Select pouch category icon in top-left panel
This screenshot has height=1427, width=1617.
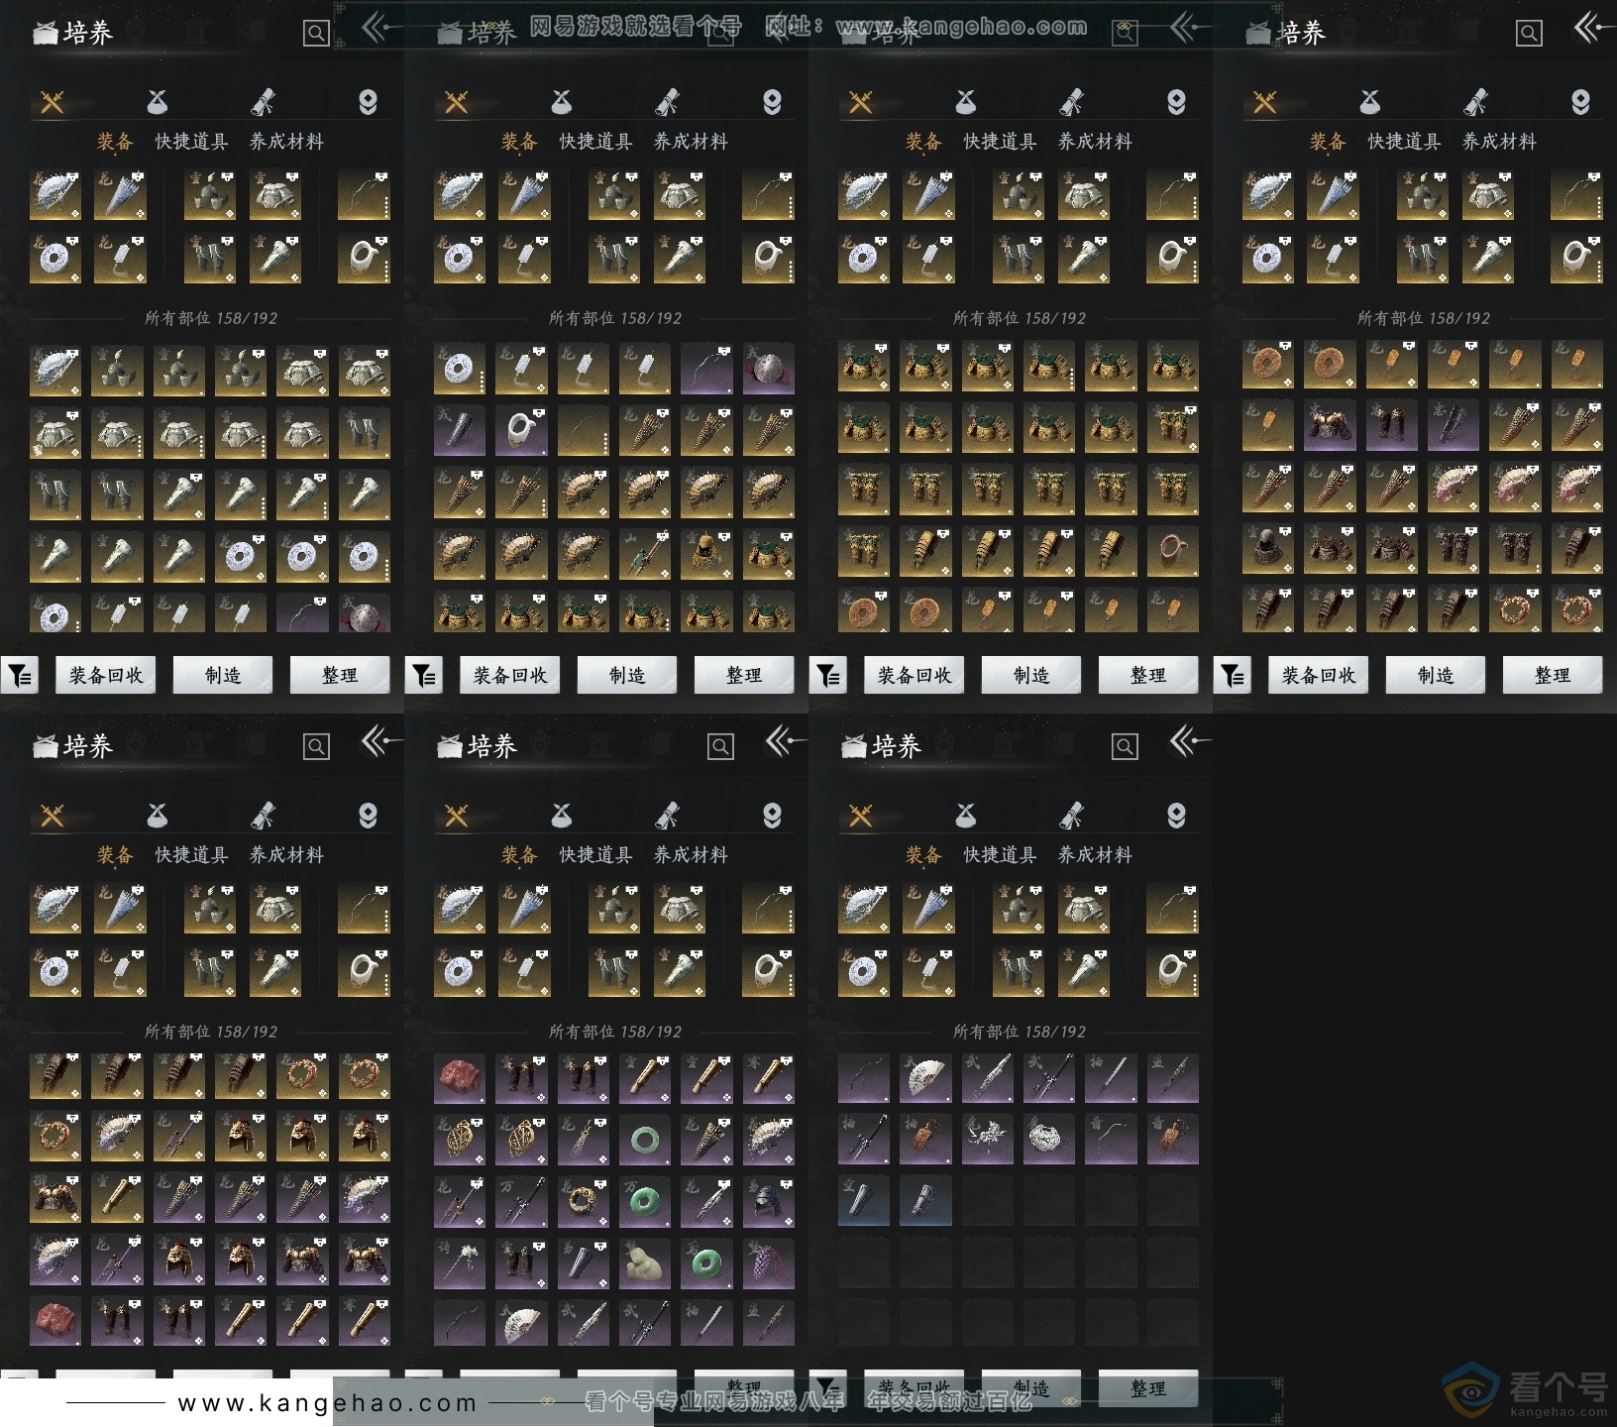(x=158, y=102)
